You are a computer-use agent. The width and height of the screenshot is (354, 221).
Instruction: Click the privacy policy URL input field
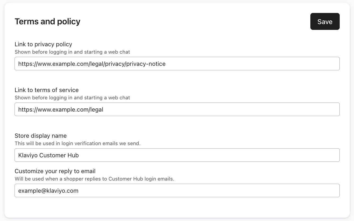(177, 63)
